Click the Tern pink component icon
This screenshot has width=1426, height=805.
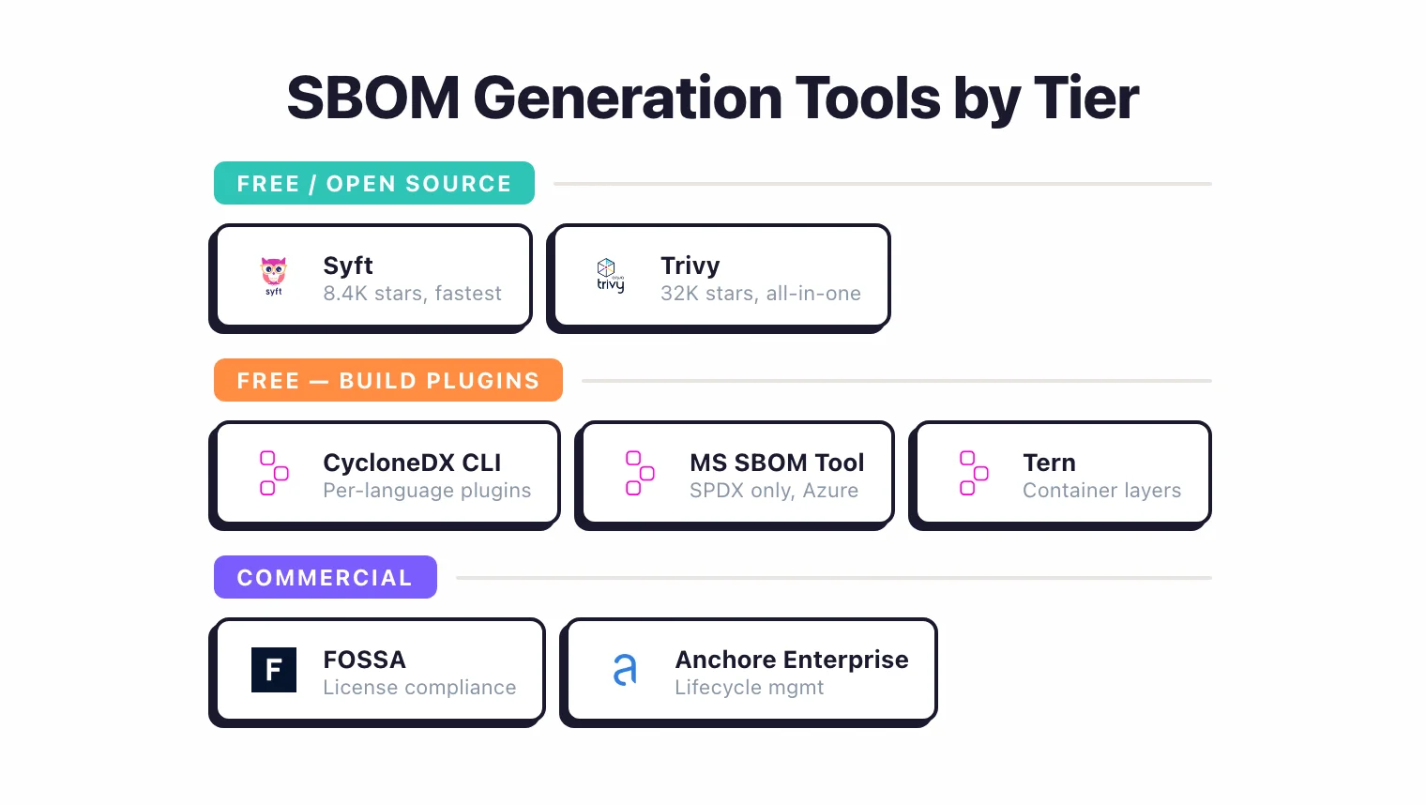pyautogui.click(x=972, y=474)
